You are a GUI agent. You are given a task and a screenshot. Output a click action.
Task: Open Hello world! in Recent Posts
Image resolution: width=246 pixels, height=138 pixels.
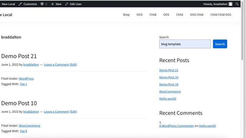pyautogui.click(x=168, y=99)
